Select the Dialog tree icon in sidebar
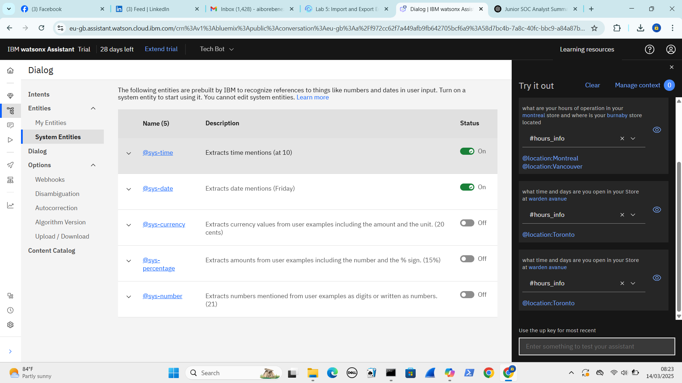Screen dimensions: 682x383 pos(10,111)
